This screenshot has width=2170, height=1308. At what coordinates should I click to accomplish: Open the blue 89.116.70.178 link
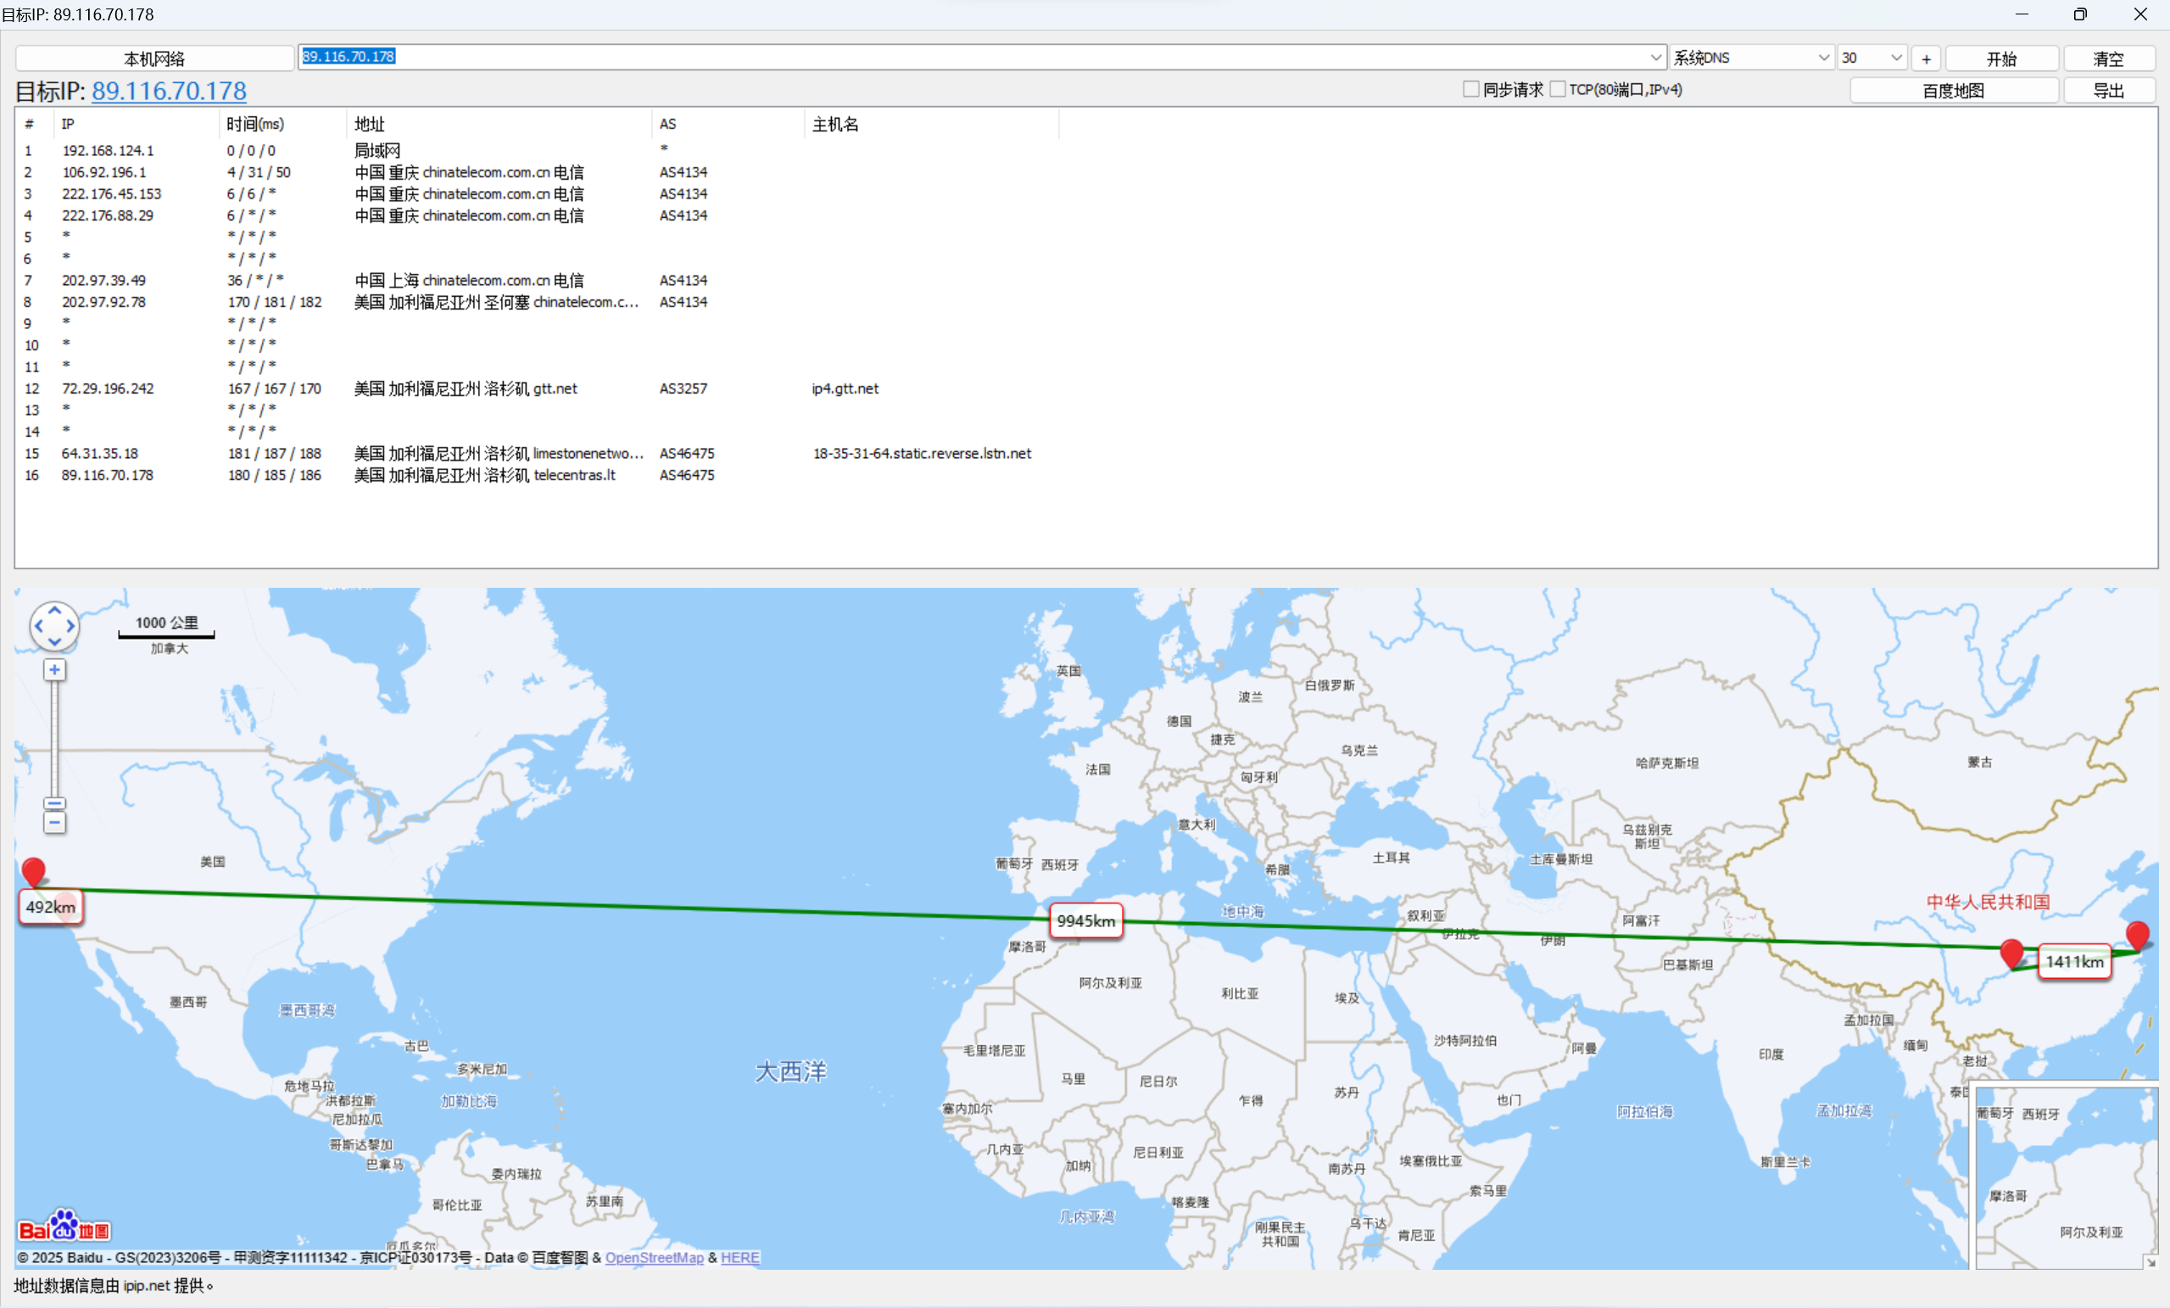(169, 91)
